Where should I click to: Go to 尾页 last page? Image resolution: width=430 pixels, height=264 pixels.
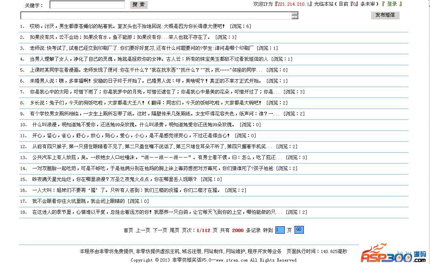coord(174,230)
